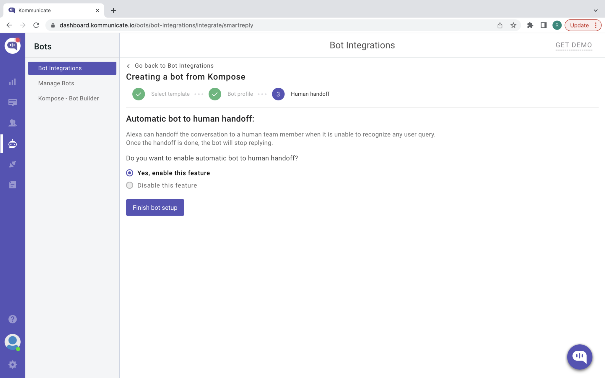
Task: Switch to the Manage Bots menu item
Action: [56, 83]
